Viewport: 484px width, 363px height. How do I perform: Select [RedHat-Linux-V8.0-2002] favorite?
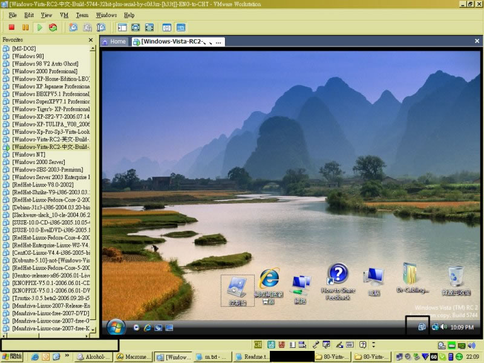pos(43,185)
